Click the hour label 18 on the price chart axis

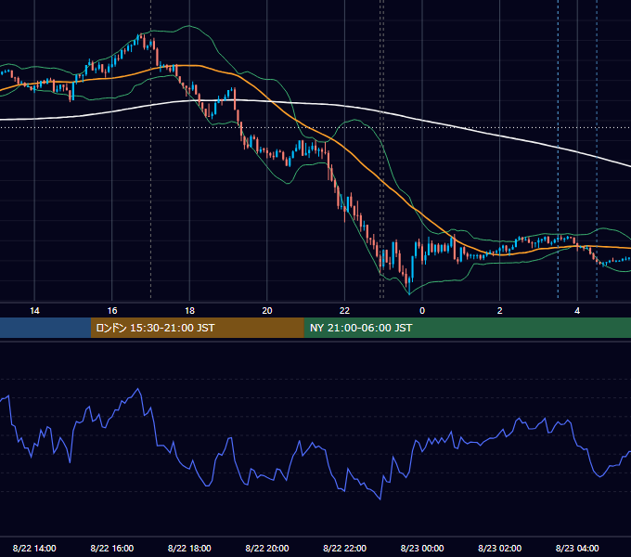[x=189, y=311]
